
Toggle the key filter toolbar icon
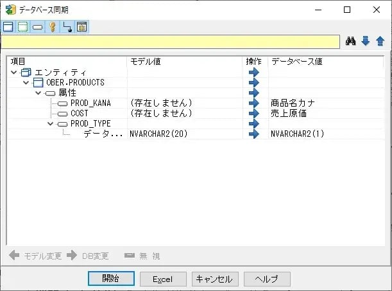pos(52,27)
